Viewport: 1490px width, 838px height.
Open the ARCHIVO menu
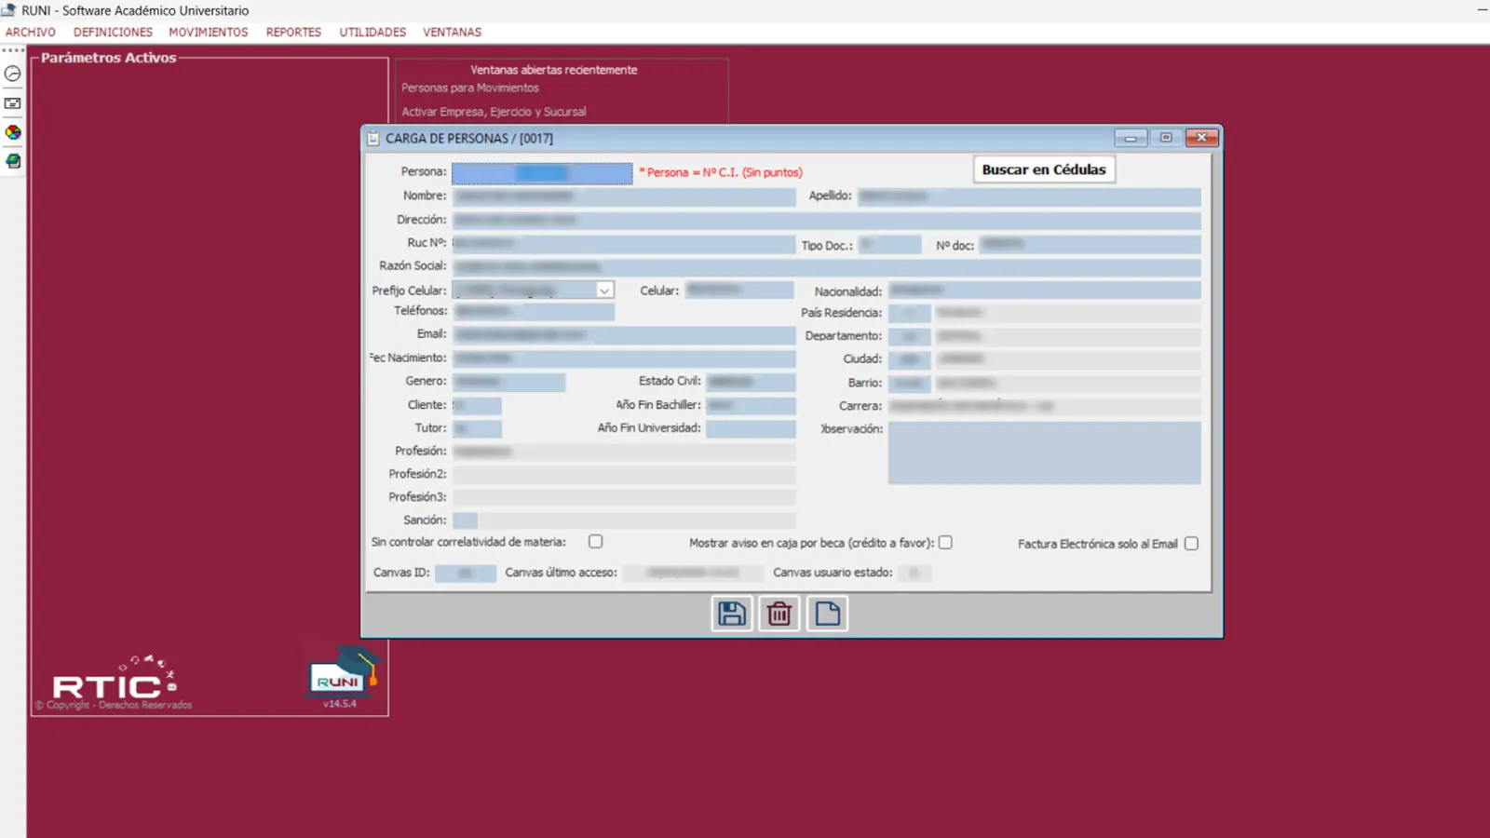(x=31, y=32)
